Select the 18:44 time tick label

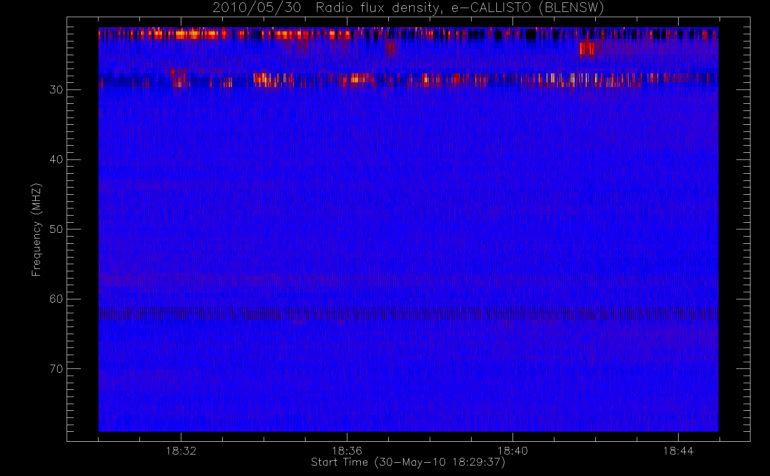[x=678, y=451]
